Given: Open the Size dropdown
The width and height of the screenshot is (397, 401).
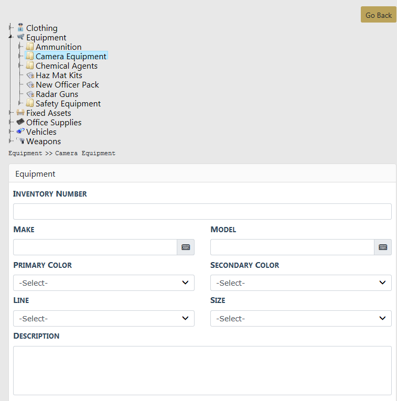Looking at the screenshot, I should click(x=301, y=319).
